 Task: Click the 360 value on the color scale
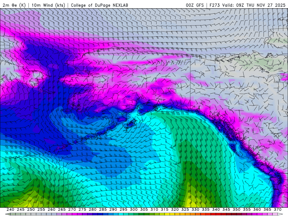tap(257, 210)
